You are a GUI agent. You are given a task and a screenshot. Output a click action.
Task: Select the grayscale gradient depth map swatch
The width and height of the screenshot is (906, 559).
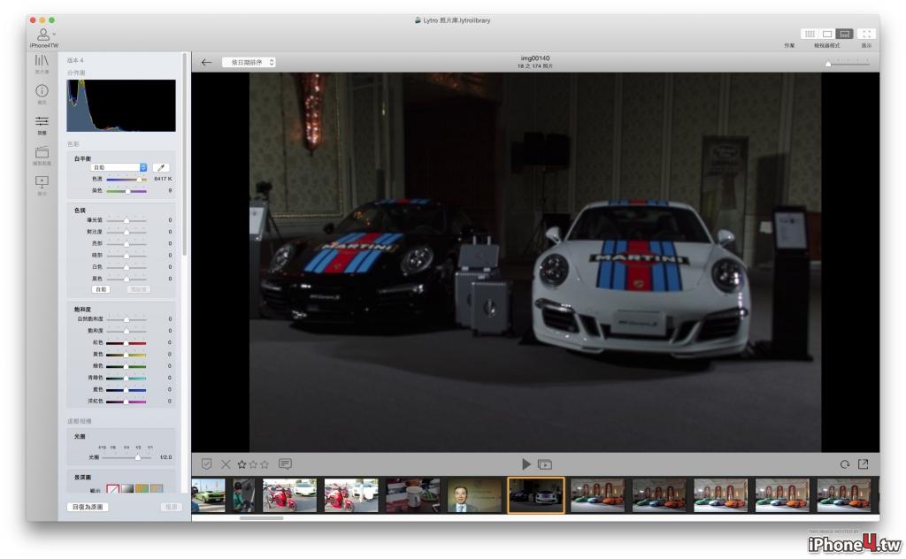[x=127, y=489]
